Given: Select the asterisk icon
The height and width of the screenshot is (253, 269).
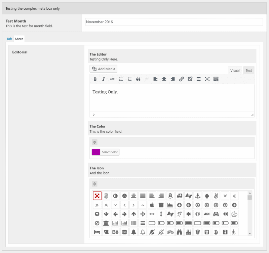Looking at the screenshot, I should (x=189, y=214).
